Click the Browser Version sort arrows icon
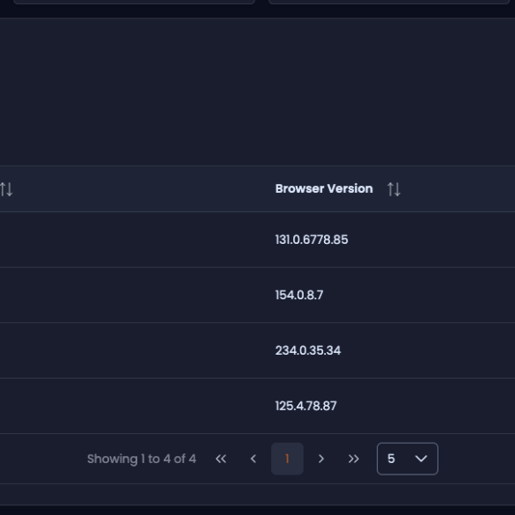The image size is (515, 515). (394, 189)
